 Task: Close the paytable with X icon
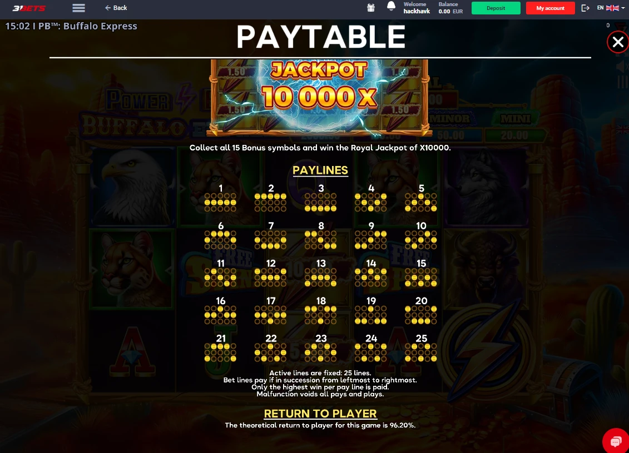[618, 42]
